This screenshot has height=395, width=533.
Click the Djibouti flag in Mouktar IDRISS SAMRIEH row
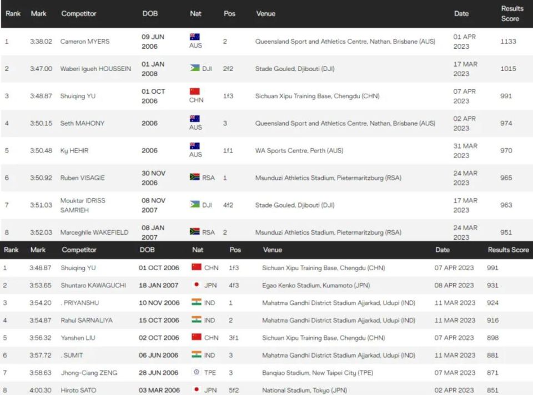195,204
